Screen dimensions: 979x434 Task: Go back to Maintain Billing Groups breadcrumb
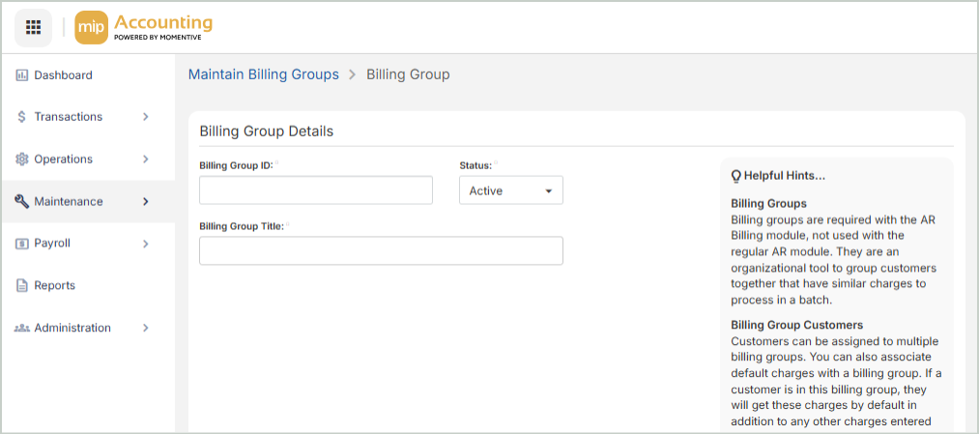point(263,74)
